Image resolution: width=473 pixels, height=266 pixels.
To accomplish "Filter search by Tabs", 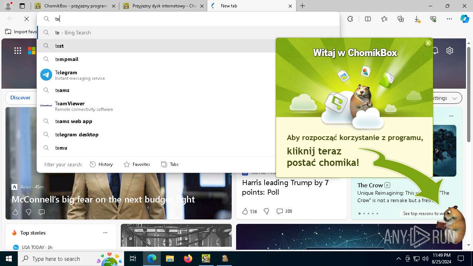I will pyautogui.click(x=170, y=164).
